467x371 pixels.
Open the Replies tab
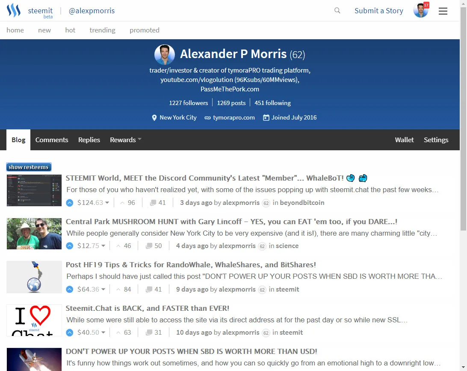click(x=89, y=140)
